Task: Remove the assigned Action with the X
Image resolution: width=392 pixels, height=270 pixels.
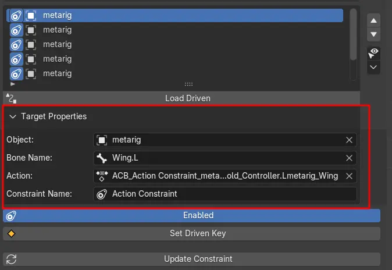Action: coord(349,176)
